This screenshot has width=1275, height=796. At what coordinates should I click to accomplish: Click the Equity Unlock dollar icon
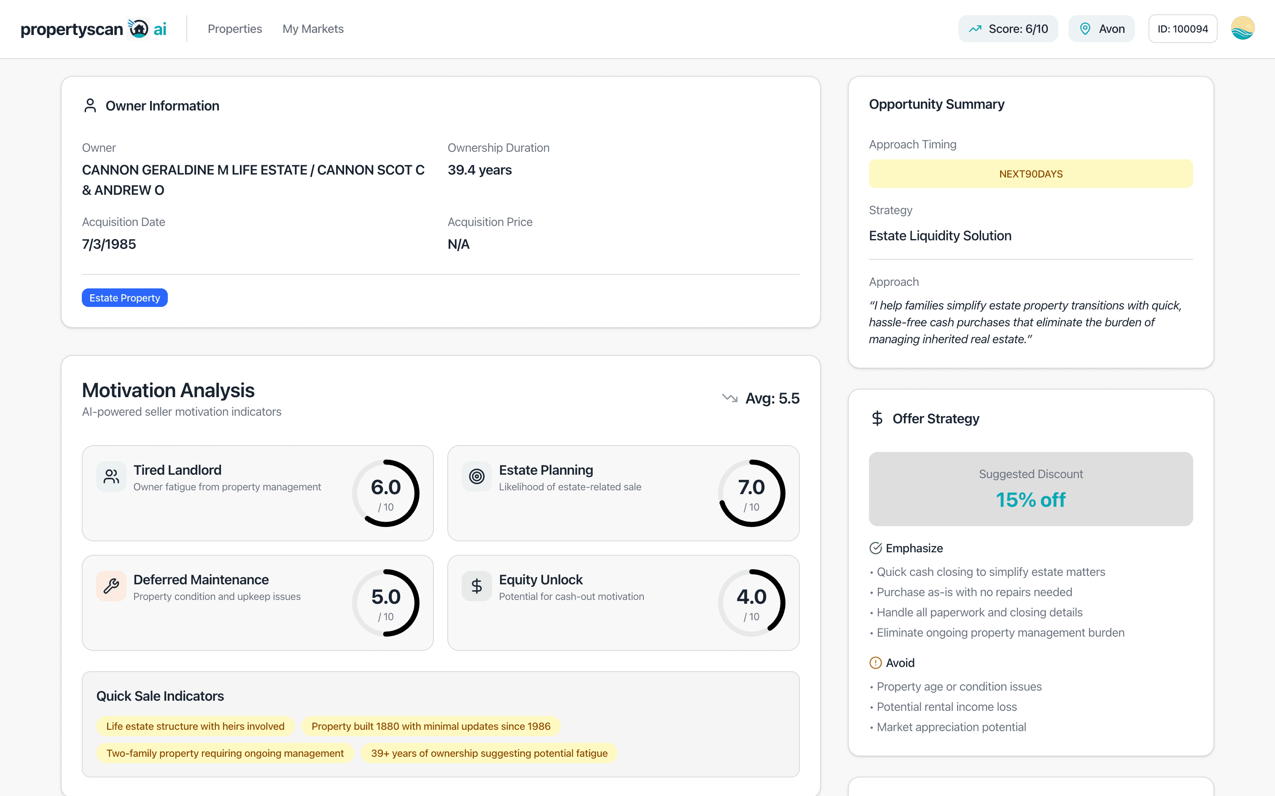click(x=476, y=586)
